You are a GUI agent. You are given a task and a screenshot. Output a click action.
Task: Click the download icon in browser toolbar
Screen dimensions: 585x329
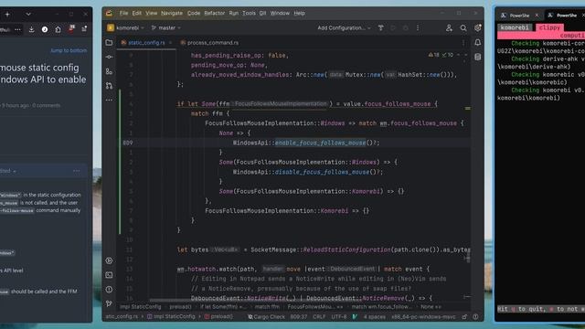click(31, 29)
